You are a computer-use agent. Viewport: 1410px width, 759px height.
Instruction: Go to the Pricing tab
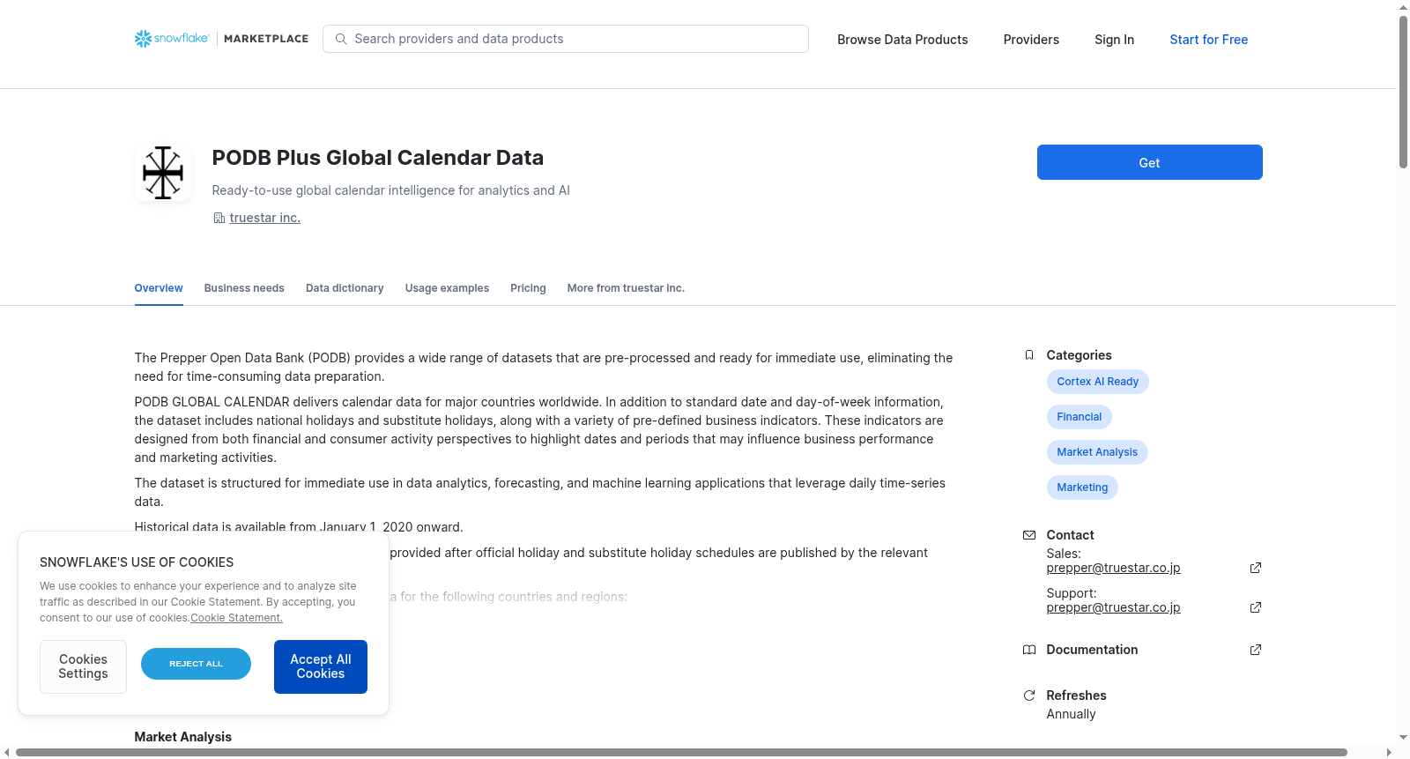[x=528, y=288]
